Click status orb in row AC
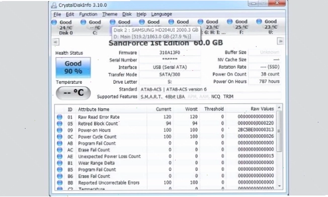The image size is (328, 197). [x=60, y=150]
